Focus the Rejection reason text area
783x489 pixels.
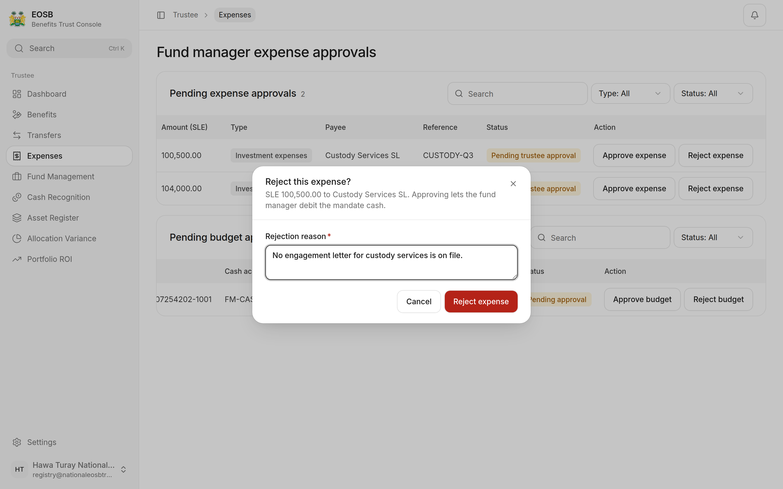pyautogui.click(x=391, y=262)
